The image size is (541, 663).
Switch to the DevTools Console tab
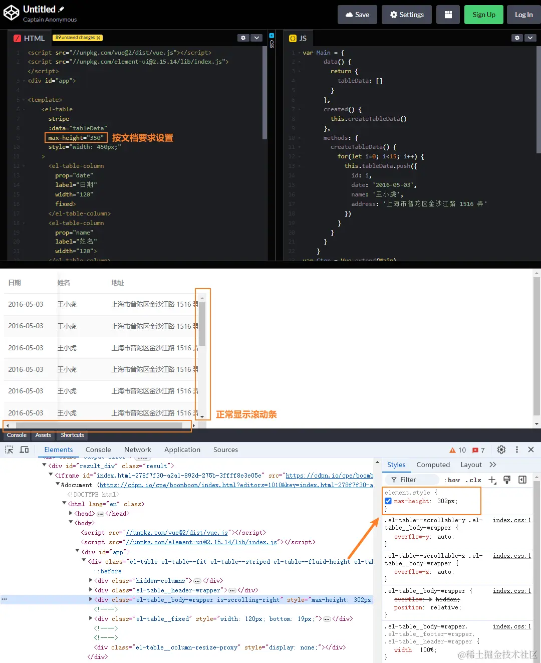pyautogui.click(x=98, y=450)
